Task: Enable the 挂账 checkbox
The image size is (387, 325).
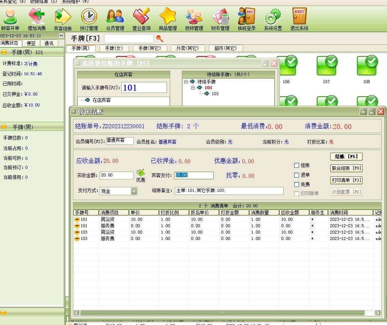Action: click(297, 166)
